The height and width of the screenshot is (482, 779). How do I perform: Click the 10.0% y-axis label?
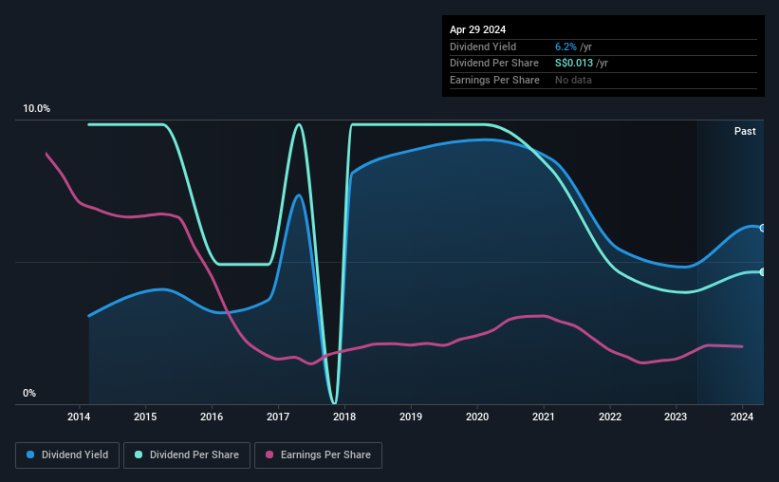(36, 109)
